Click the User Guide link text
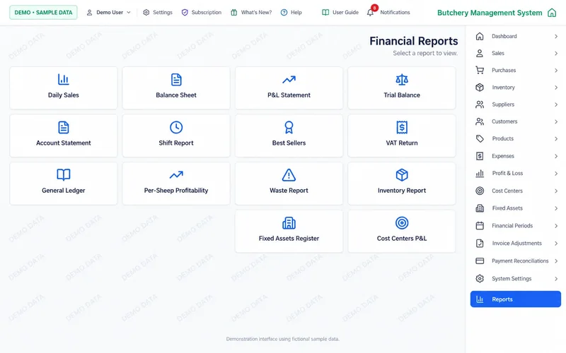This screenshot has height=353, width=566. (345, 12)
